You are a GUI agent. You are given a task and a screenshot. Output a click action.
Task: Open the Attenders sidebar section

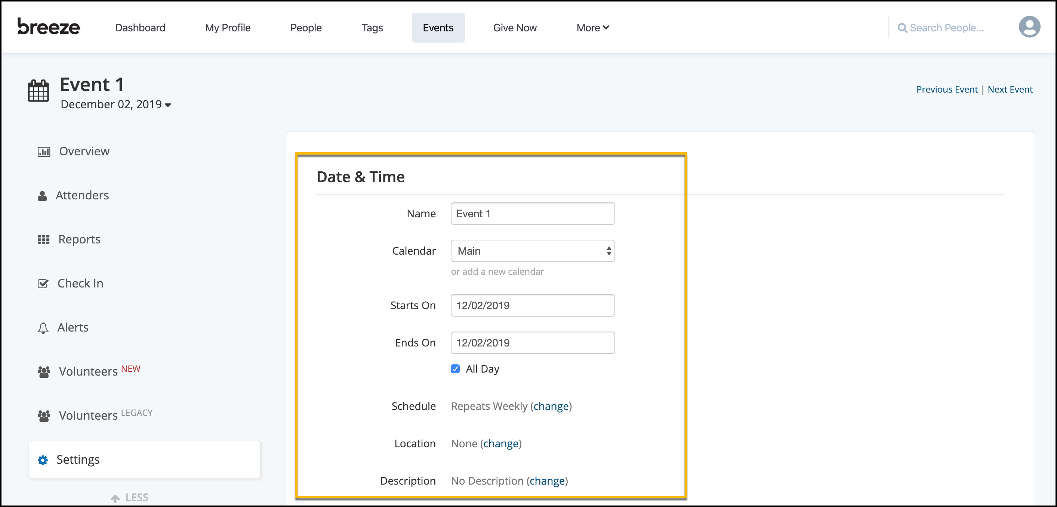point(74,195)
